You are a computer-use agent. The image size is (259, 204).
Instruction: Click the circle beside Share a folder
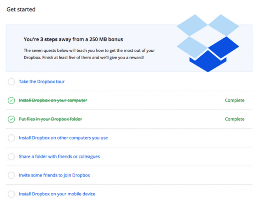pyautogui.click(x=12, y=157)
